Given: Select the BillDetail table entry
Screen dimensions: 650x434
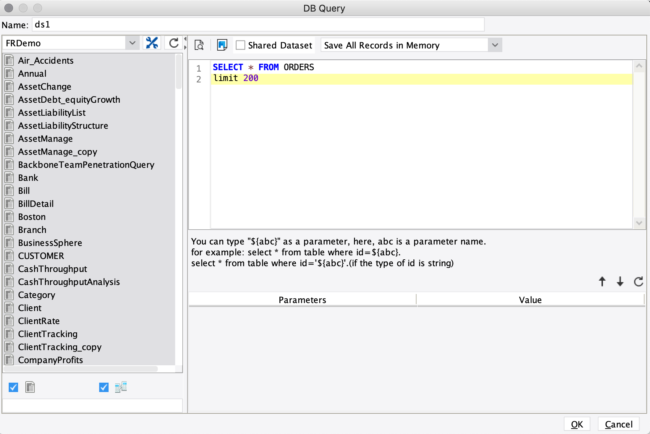Looking at the screenshot, I should point(36,204).
